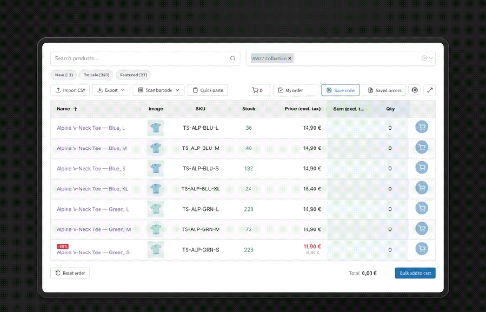Screen dimensions: 486x312
Task: Click the search magnifier icon
Action: point(232,58)
